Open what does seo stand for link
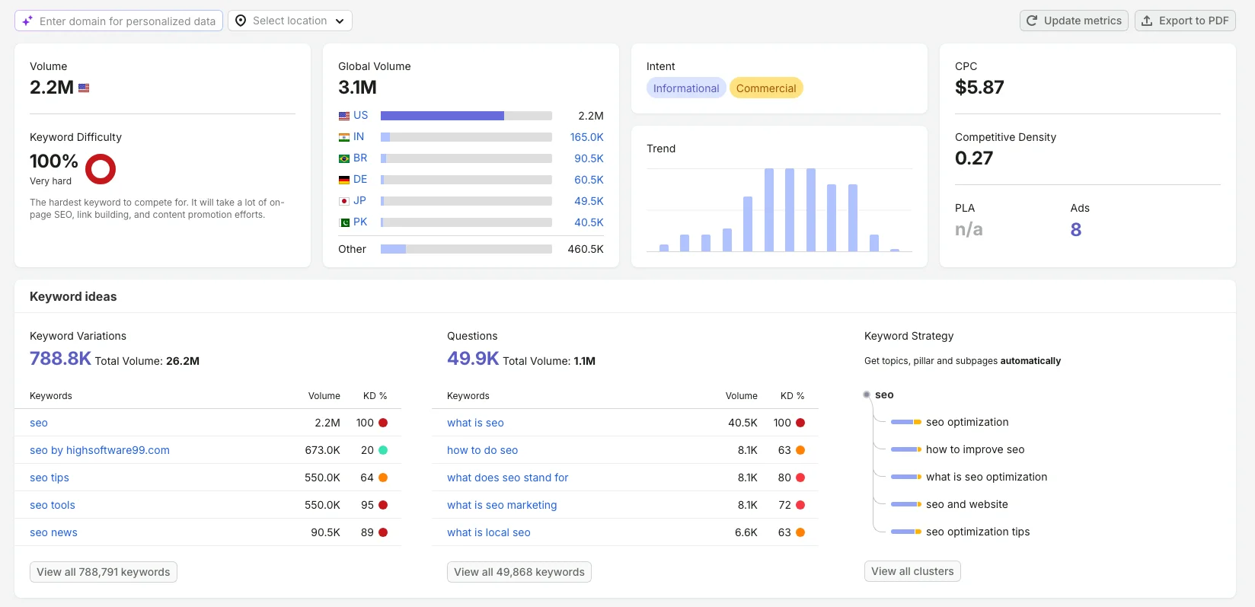 [x=508, y=478]
